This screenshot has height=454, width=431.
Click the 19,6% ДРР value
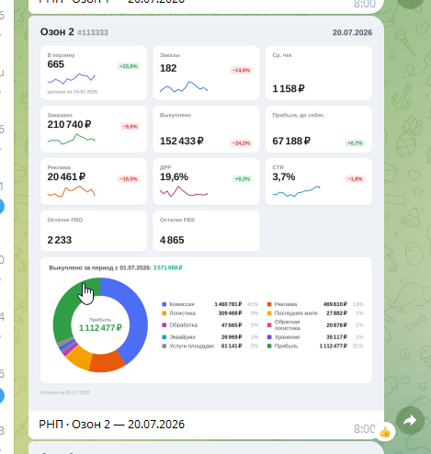click(174, 176)
